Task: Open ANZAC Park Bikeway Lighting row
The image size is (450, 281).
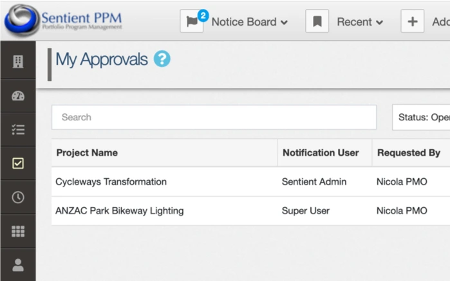Action: (x=250, y=211)
